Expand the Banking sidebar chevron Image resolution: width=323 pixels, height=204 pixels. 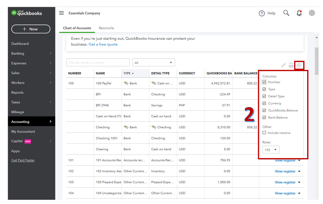[x=50, y=53]
